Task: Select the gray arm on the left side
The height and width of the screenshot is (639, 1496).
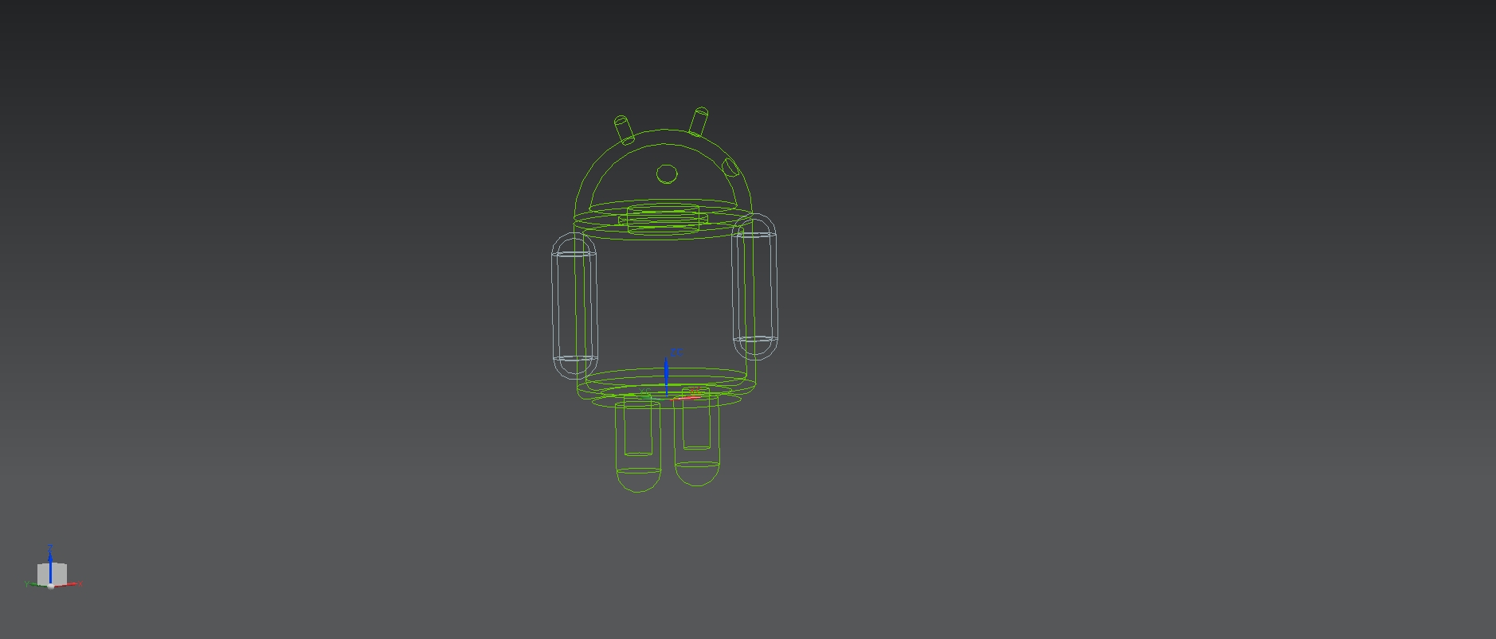Action: 574,305
